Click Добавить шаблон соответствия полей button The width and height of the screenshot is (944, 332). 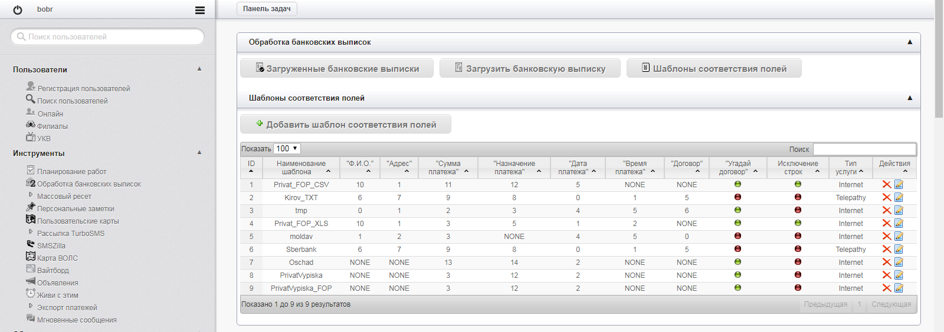[x=346, y=125]
